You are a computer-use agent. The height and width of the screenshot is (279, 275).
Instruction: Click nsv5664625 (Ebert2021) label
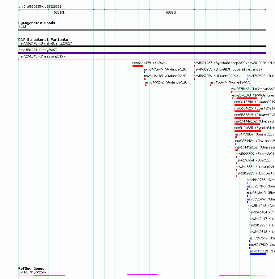(255, 108)
